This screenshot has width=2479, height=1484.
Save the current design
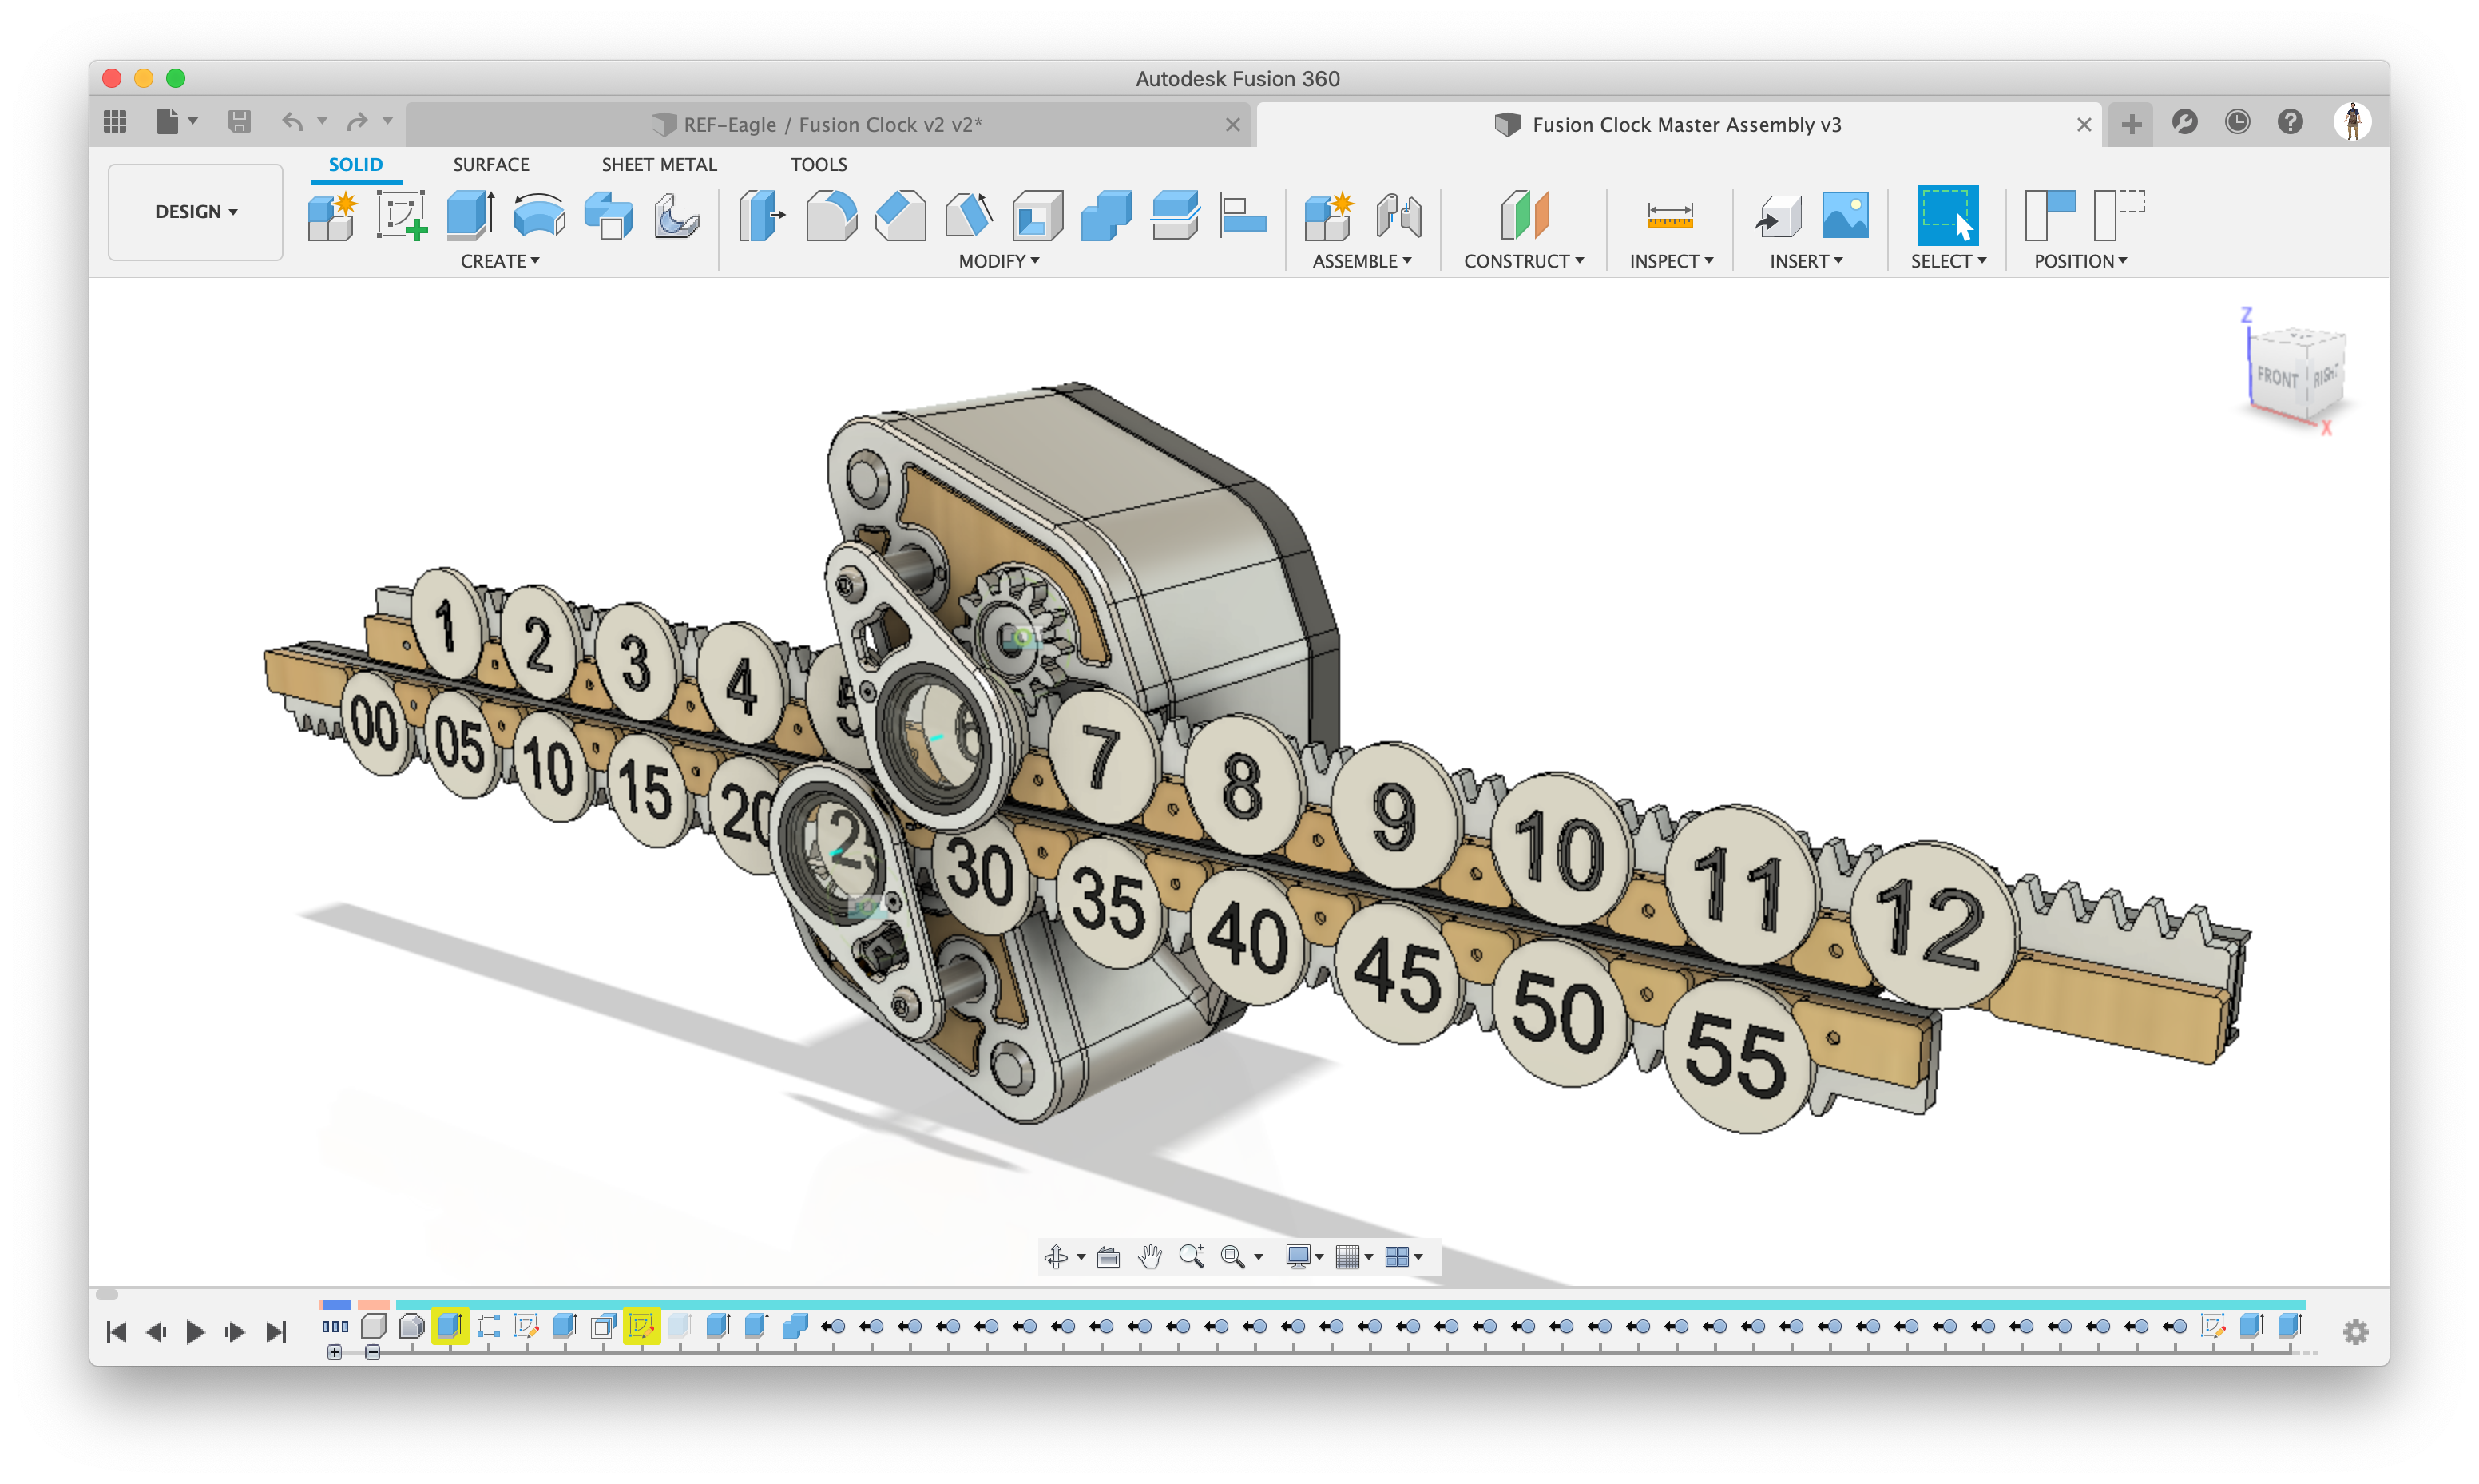(239, 121)
